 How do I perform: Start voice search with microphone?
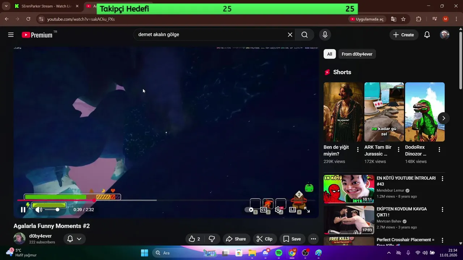pyautogui.click(x=325, y=35)
